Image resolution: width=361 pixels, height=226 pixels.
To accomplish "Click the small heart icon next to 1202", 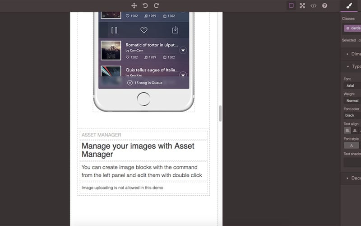I will [127, 57].
